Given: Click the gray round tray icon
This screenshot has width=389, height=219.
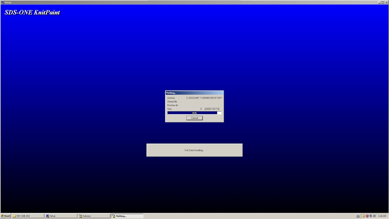Looking at the screenshot, I should point(371,216).
